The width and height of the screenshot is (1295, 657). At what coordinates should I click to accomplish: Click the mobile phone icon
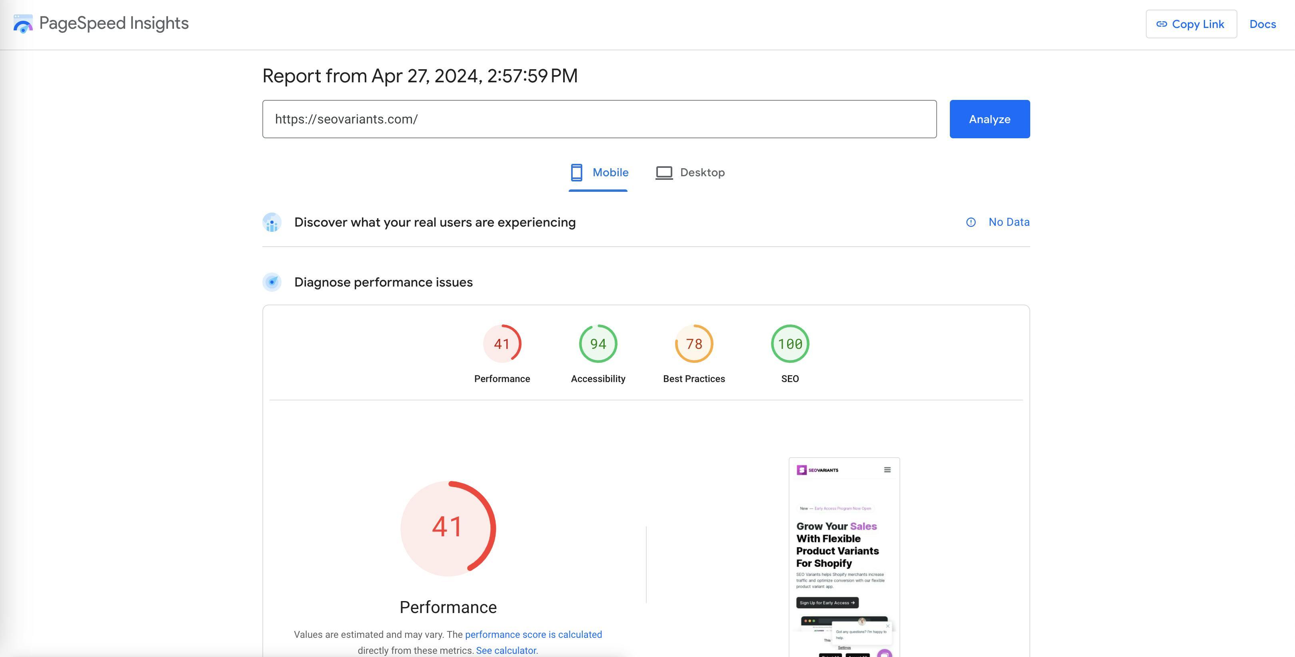577,172
